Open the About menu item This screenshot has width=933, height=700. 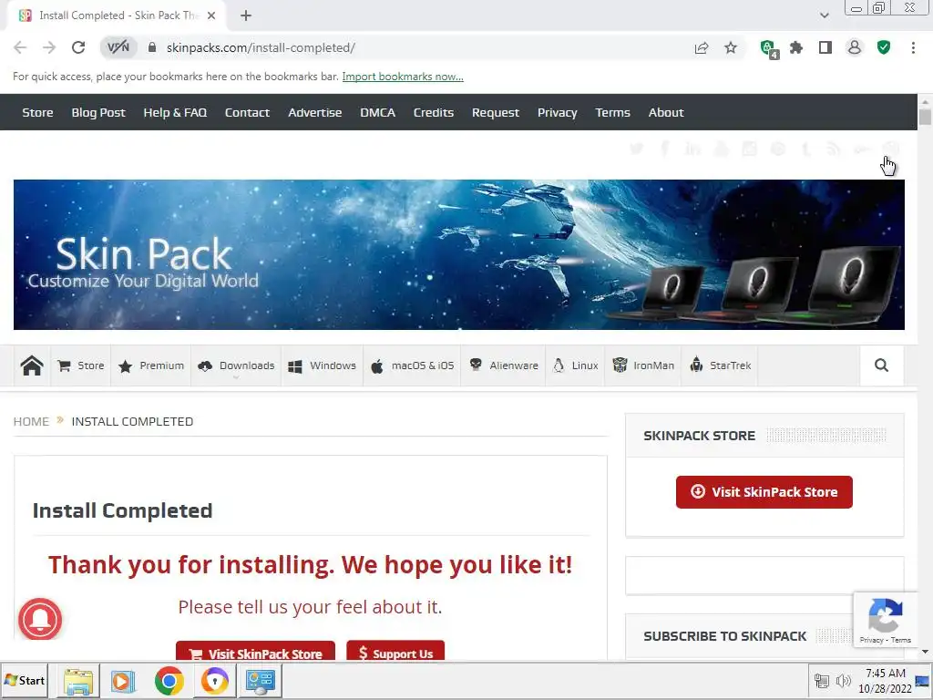click(666, 112)
